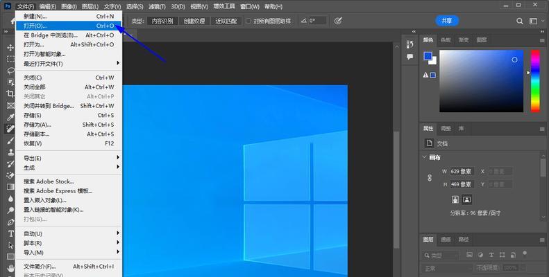This screenshot has width=549, height=277.
Task: Select the History Brush tool
Action: [x=10, y=163]
